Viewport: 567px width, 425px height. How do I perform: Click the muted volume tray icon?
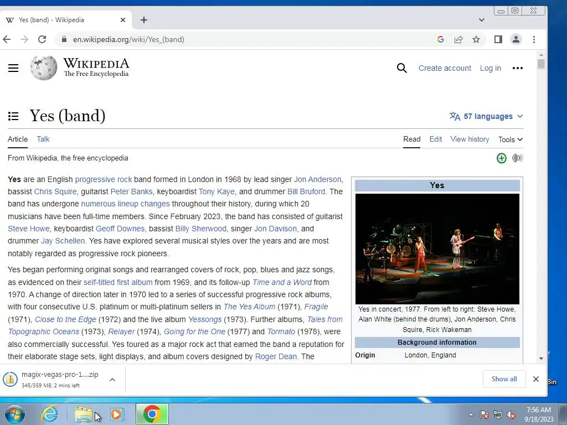511,415
